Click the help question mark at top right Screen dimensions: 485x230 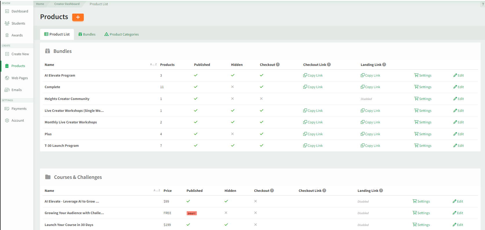pyautogui.click(x=483, y=4)
